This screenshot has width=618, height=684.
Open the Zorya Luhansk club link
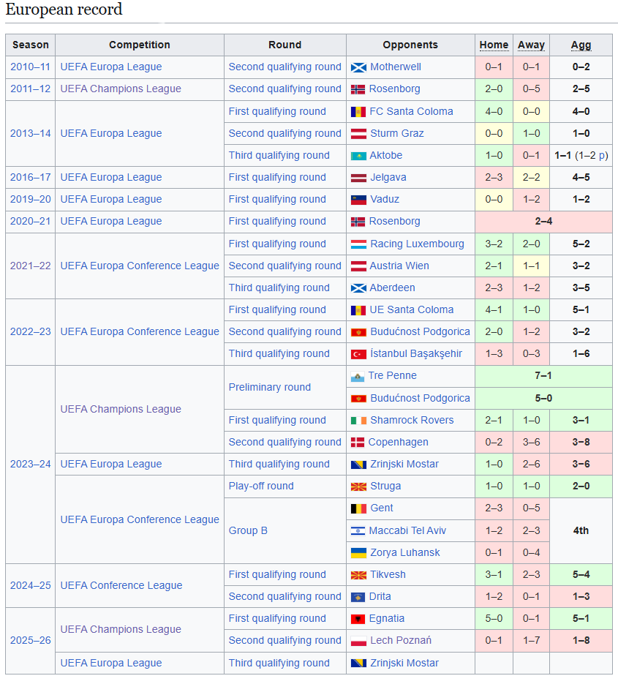click(x=405, y=553)
